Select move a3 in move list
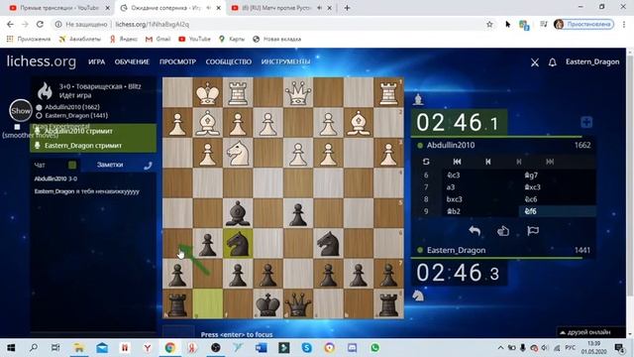This screenshot has height=357, width=634. pyautogui.click(x=479, y=187)
